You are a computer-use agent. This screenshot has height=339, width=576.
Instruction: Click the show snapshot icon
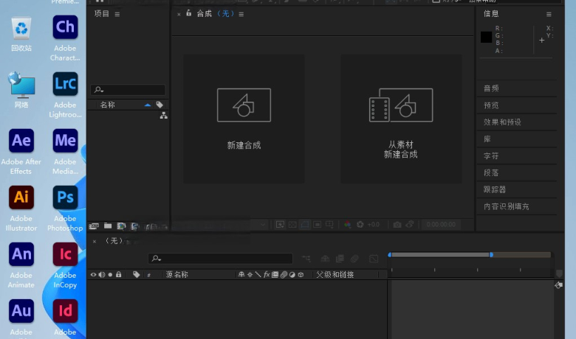[410, 224]
